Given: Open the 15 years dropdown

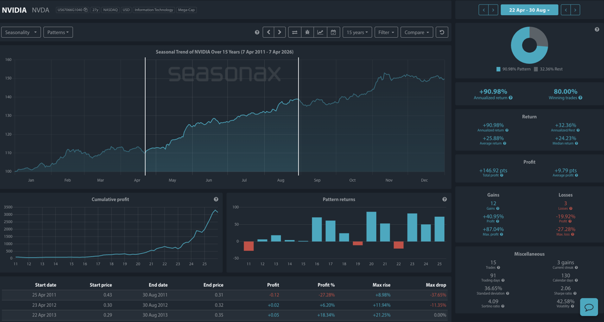Looking at the screenshot, I should (x=357, y=32).
